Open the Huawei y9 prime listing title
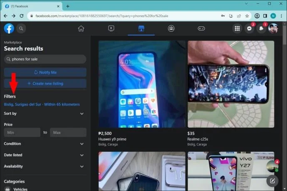This screenshot has height=191, width=287. [x=112, y=139]
